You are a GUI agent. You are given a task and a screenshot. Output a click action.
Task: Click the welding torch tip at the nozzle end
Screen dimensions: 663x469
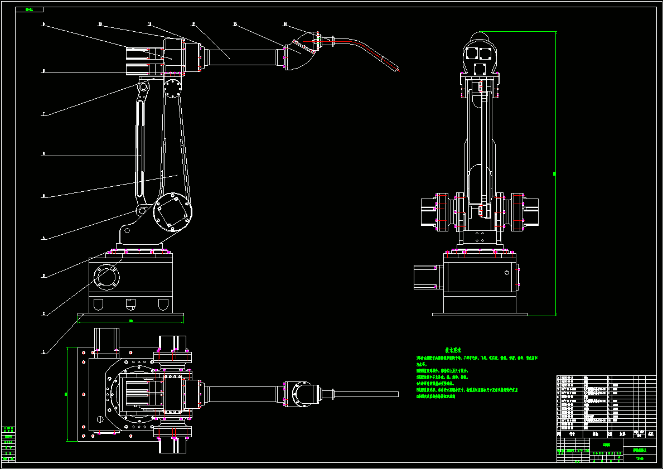point(398,69)
